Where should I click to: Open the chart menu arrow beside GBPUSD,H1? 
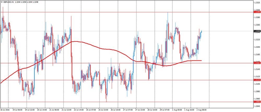[2, 2]
